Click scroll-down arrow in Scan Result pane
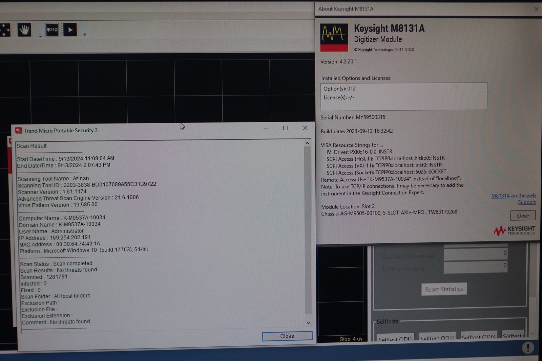The height and width of the screenshot is (361, 542). 308,323
